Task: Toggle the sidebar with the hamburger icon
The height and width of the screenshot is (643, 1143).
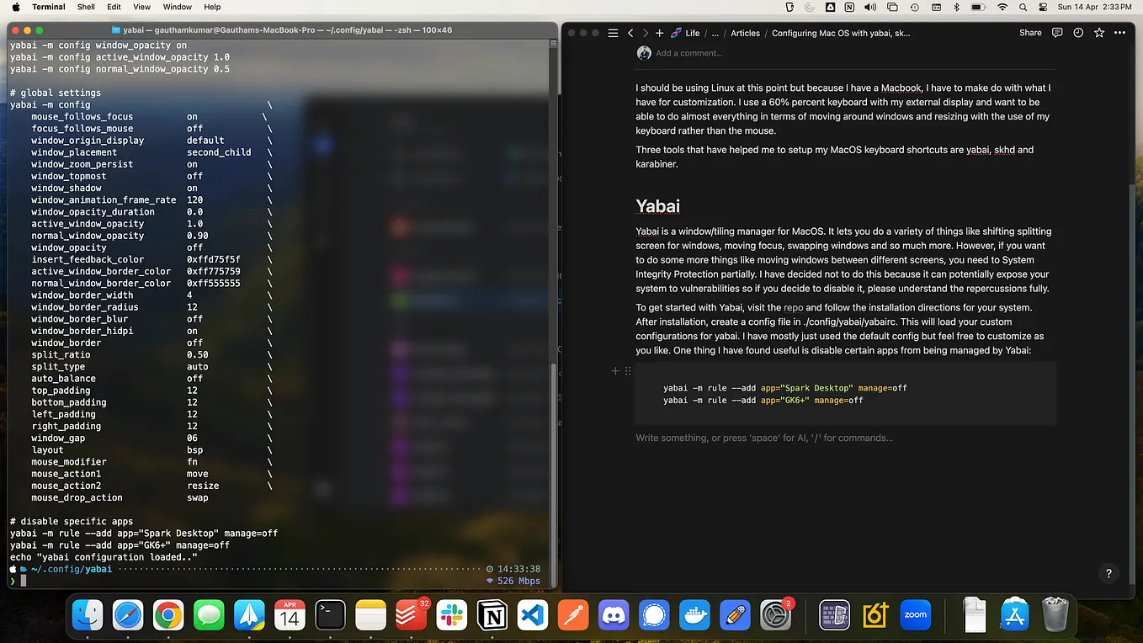Action: pos(613,33)
